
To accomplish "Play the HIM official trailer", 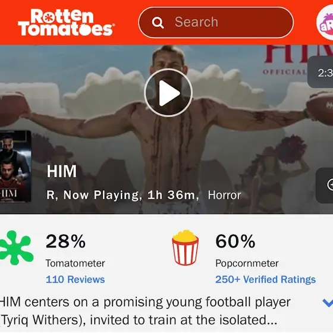I will (x=168, y=93).
